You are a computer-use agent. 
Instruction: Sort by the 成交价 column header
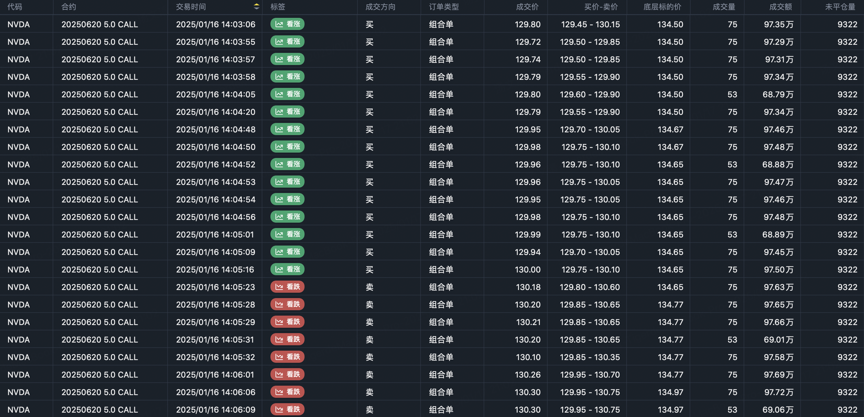pos(527,7)
